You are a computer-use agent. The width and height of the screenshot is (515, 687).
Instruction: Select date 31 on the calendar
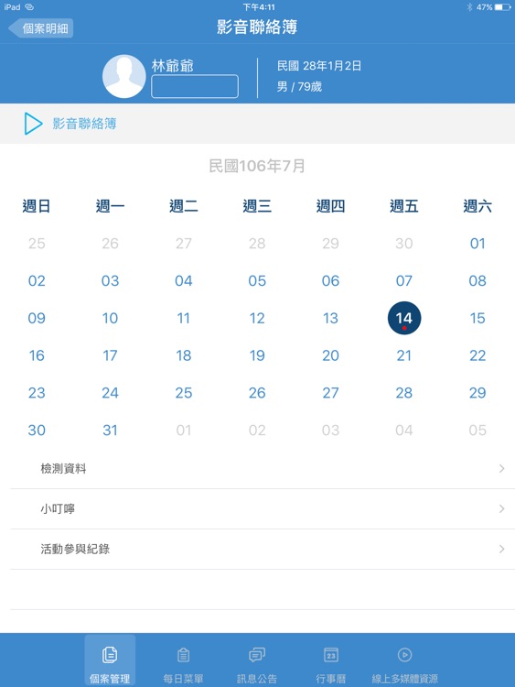point(111,431)
